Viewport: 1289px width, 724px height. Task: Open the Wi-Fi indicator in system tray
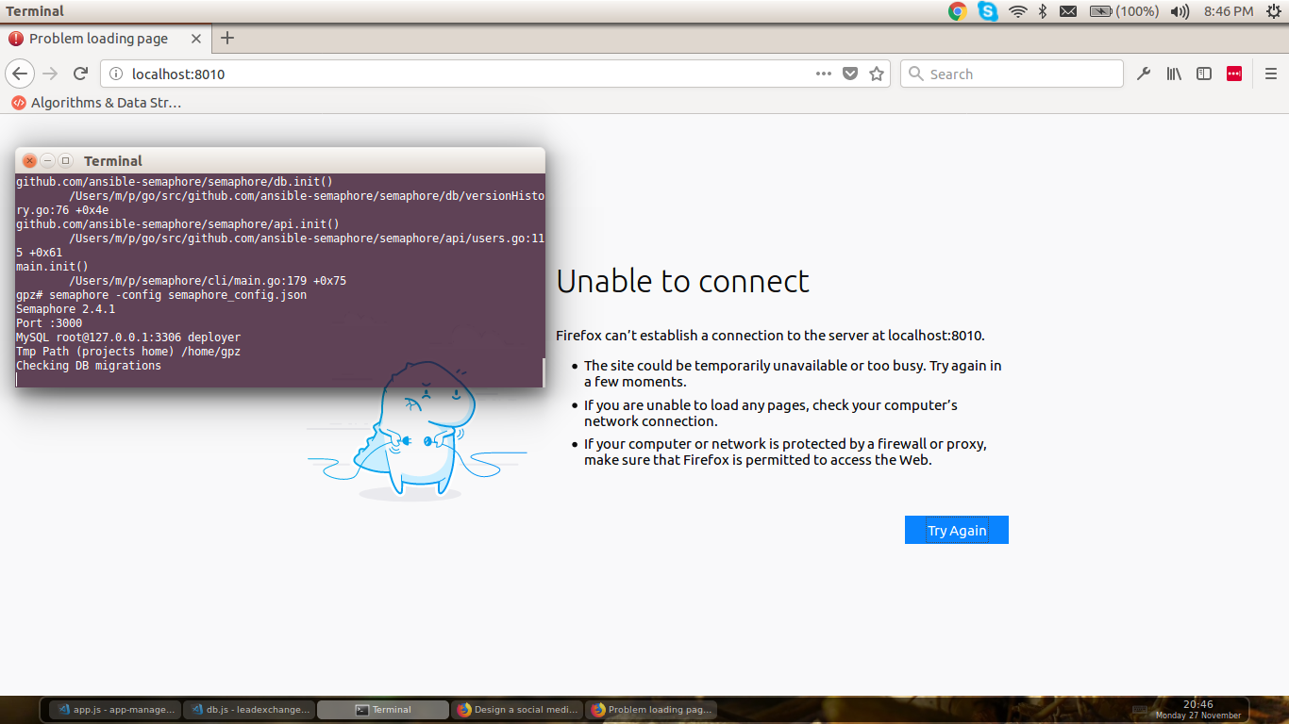point(1016,11)
